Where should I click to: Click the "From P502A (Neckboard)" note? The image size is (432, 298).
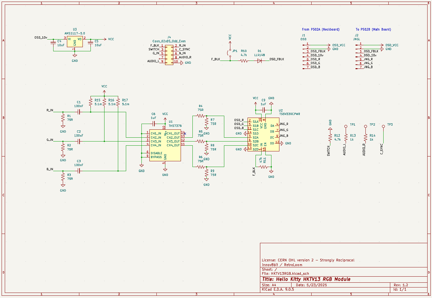pyautogui.click(x=321, y=29)
